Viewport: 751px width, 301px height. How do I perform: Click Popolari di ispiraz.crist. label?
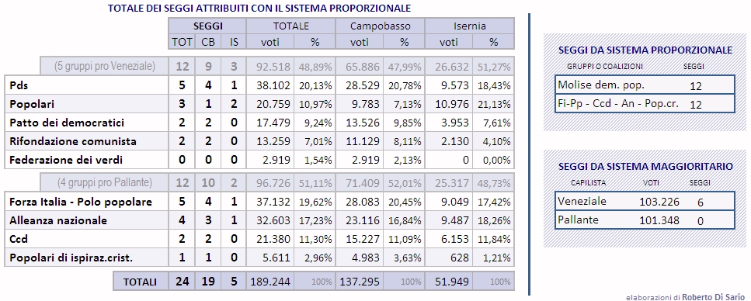[71, 258]
